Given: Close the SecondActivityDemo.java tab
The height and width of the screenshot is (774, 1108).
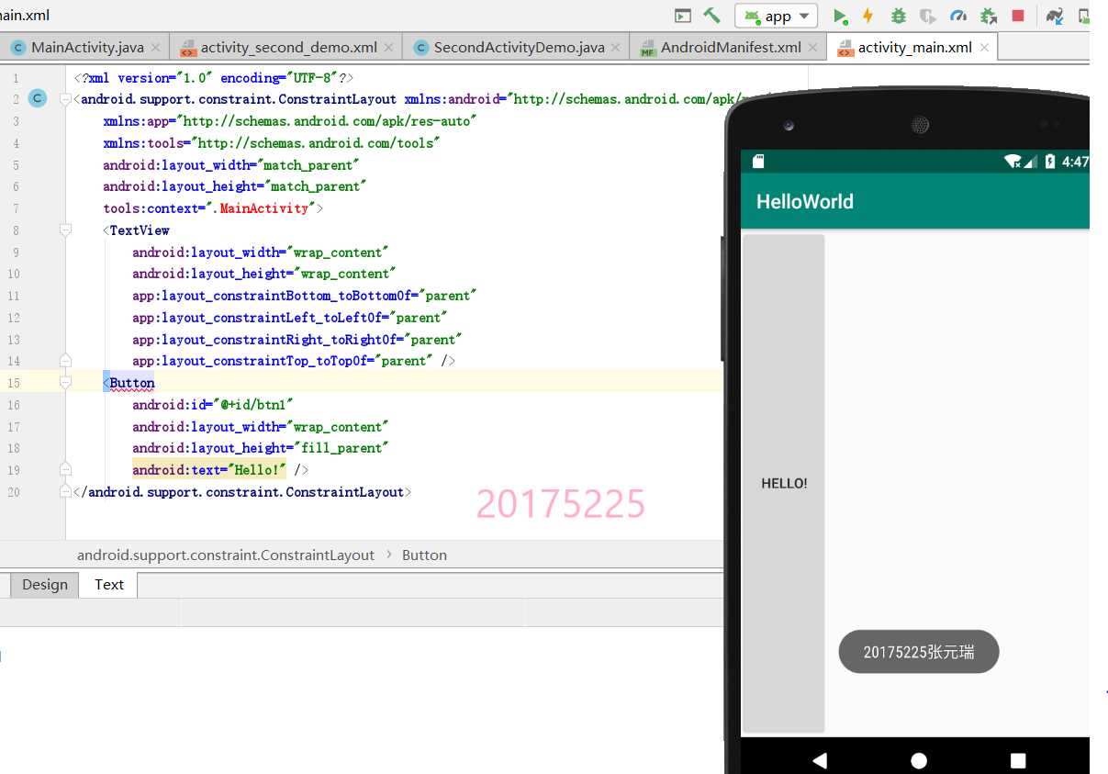Looking at the screenshot, I should click(616, 47).
